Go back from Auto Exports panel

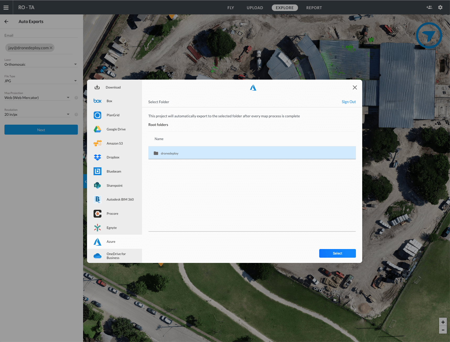(x=7, y=21)
